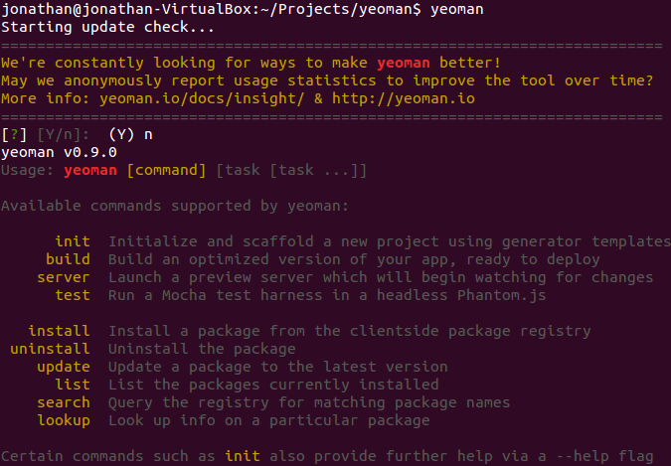Click the 'install' command name

pyautogui.click(x=59, y=331)
